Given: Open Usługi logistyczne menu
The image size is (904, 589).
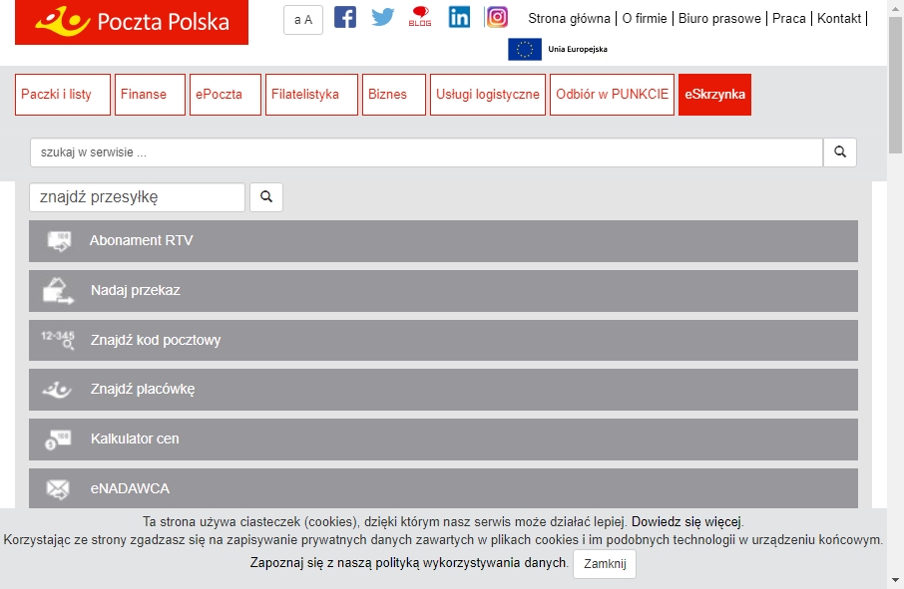Looking at the screenshot, I should (x=488, y=95).
